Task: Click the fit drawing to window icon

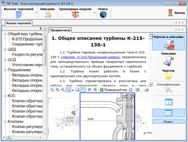Action: (77, 90)
